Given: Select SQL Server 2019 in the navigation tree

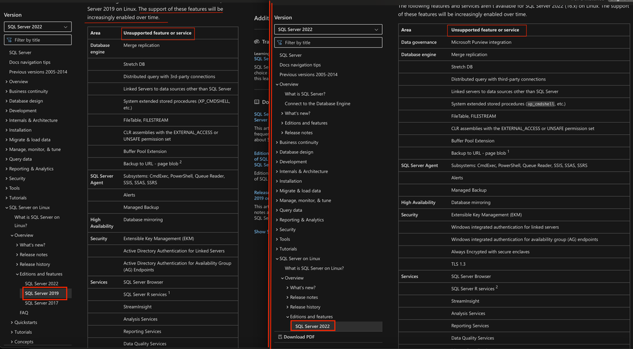Looking at the screenshot, I should click(x=42, y=293).
